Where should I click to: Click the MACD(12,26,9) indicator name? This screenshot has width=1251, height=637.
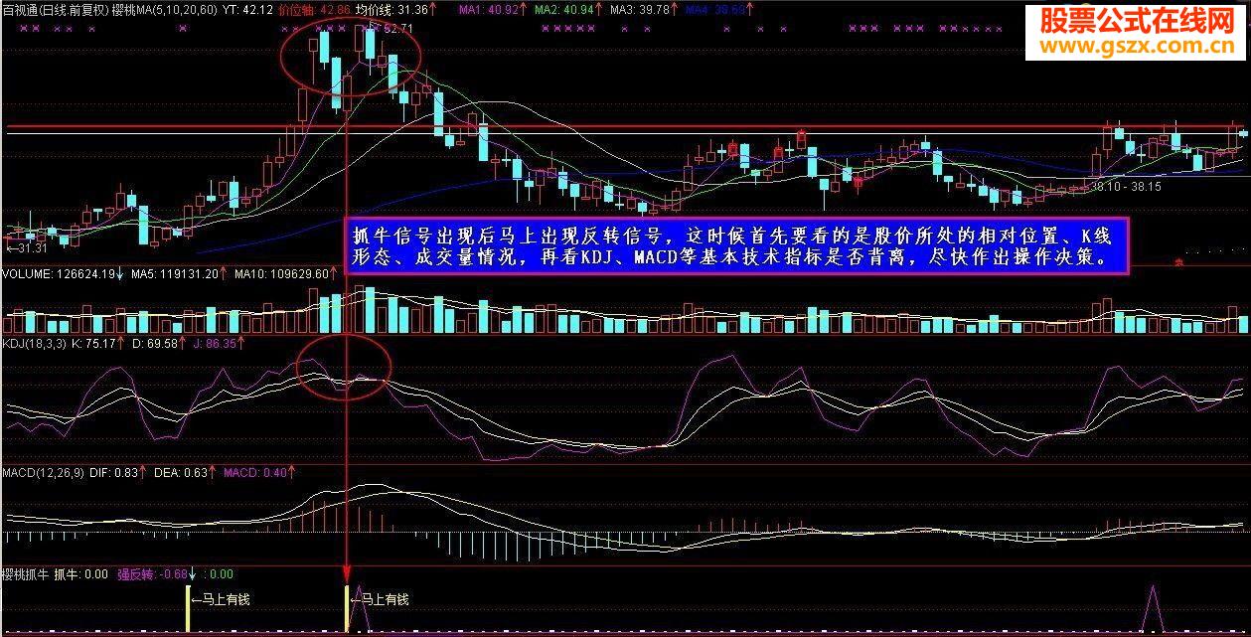(x=42, y=472)
